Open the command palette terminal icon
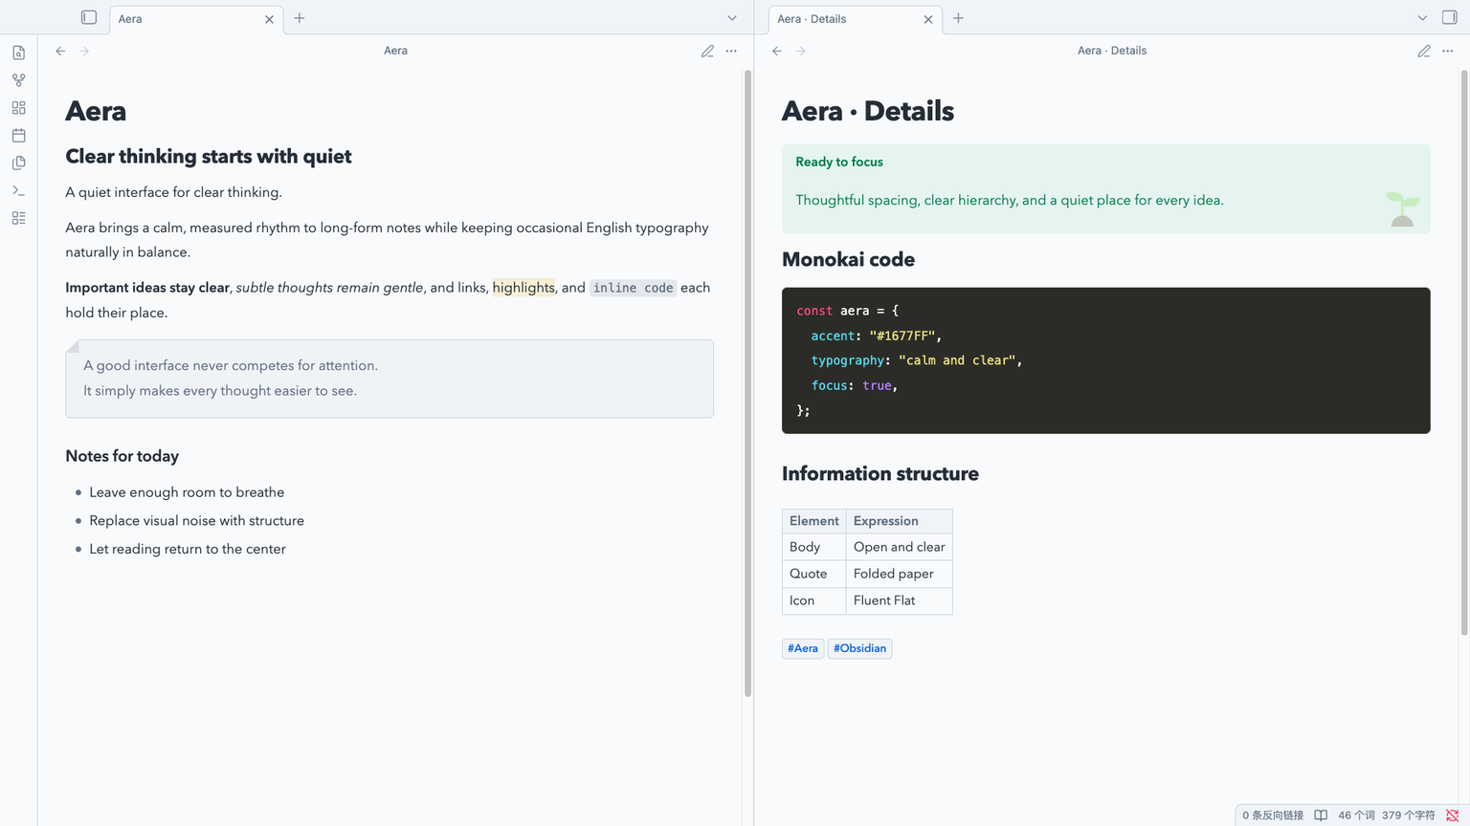This screenshot has width=1470, height=826. [18, 191]
